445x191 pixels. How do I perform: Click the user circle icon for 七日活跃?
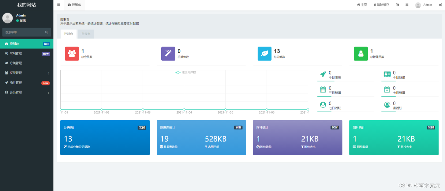click(x=323, y=105)
